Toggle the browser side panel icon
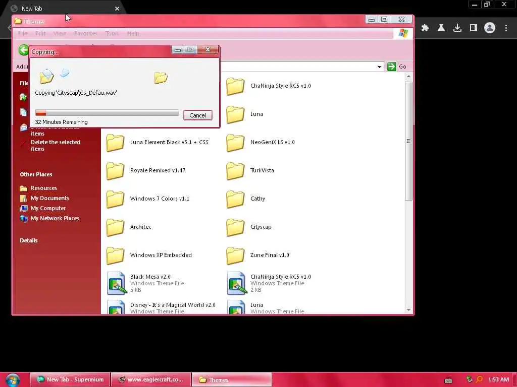 474,28
